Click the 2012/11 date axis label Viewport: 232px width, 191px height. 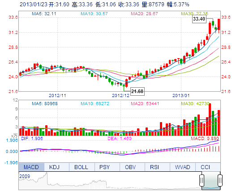[57, 96]
